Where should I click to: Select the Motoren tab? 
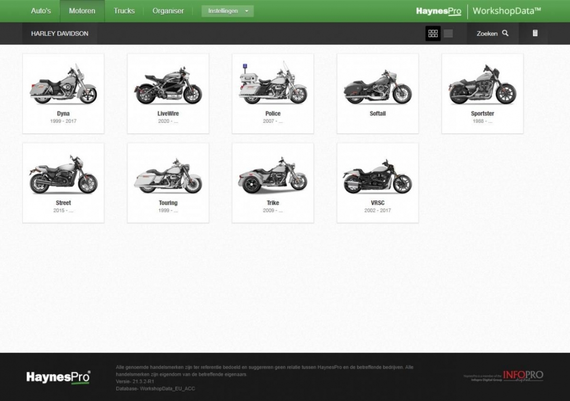(x=82, y=11)
